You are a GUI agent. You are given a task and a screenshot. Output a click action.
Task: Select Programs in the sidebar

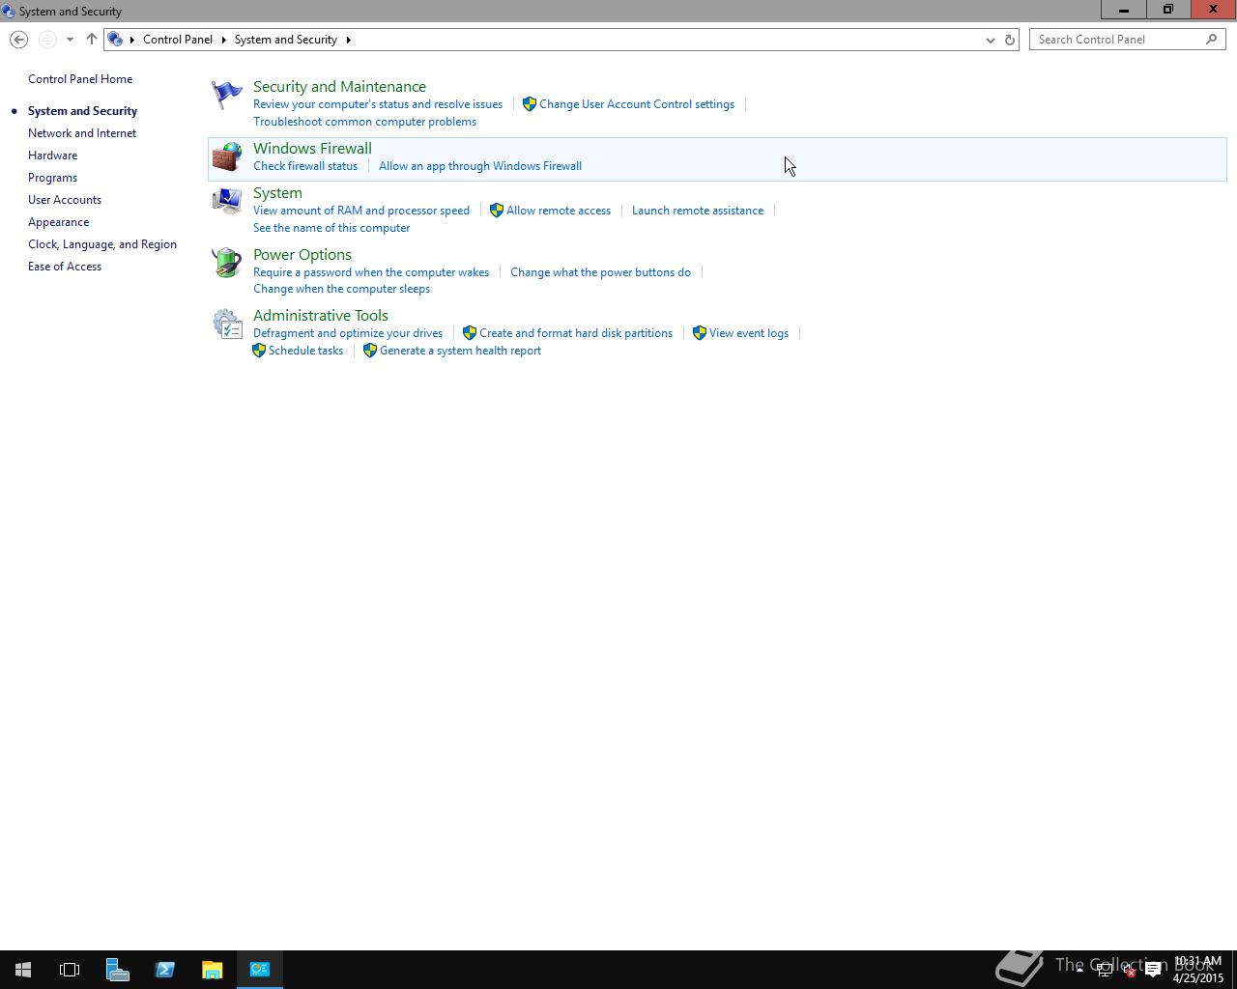pos(52,178)
